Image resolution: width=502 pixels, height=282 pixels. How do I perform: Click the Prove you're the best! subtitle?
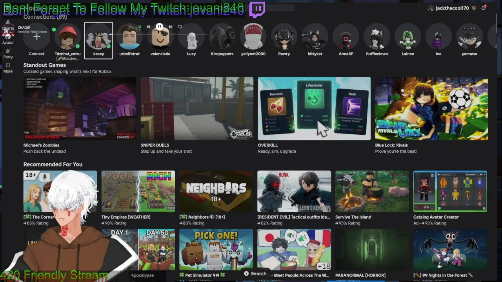(x=396, y=151)
